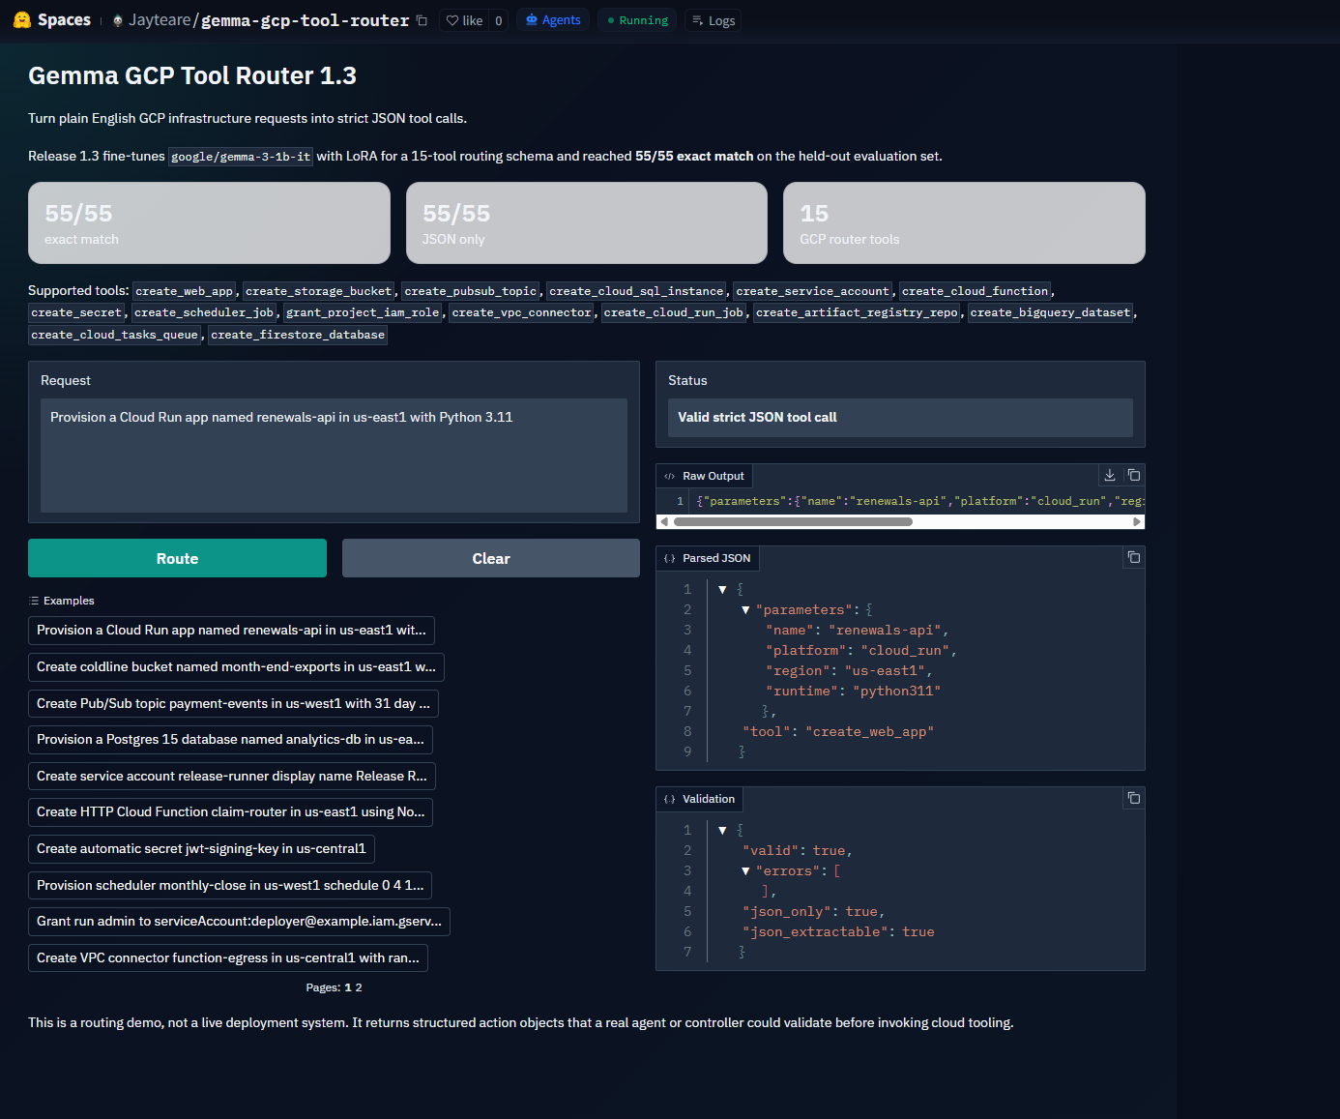Open the like count showing 0
The width and height of the screenshot is (1340, 1119).
[499, 20]
